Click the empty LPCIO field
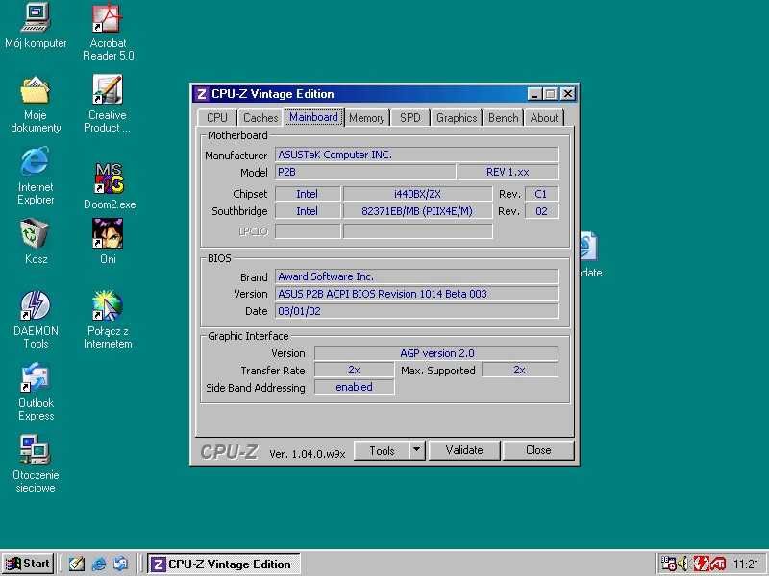The width and height of the screenshot is (769, 576). click(x=417, y=231)
